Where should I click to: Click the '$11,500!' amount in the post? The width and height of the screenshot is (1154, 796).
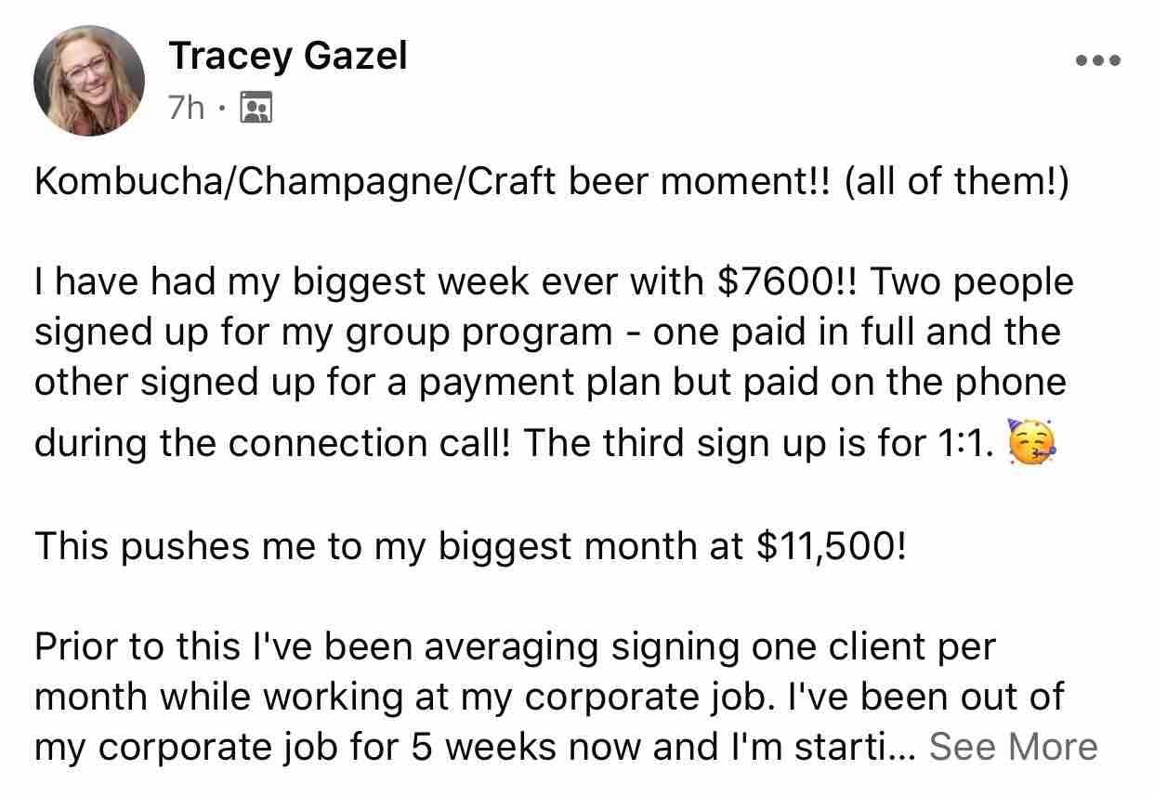point(830,547)
